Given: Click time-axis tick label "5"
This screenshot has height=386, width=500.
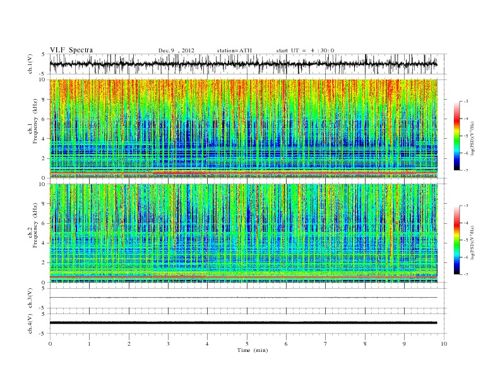Looking at the screenshot, I should click(247, 344).
